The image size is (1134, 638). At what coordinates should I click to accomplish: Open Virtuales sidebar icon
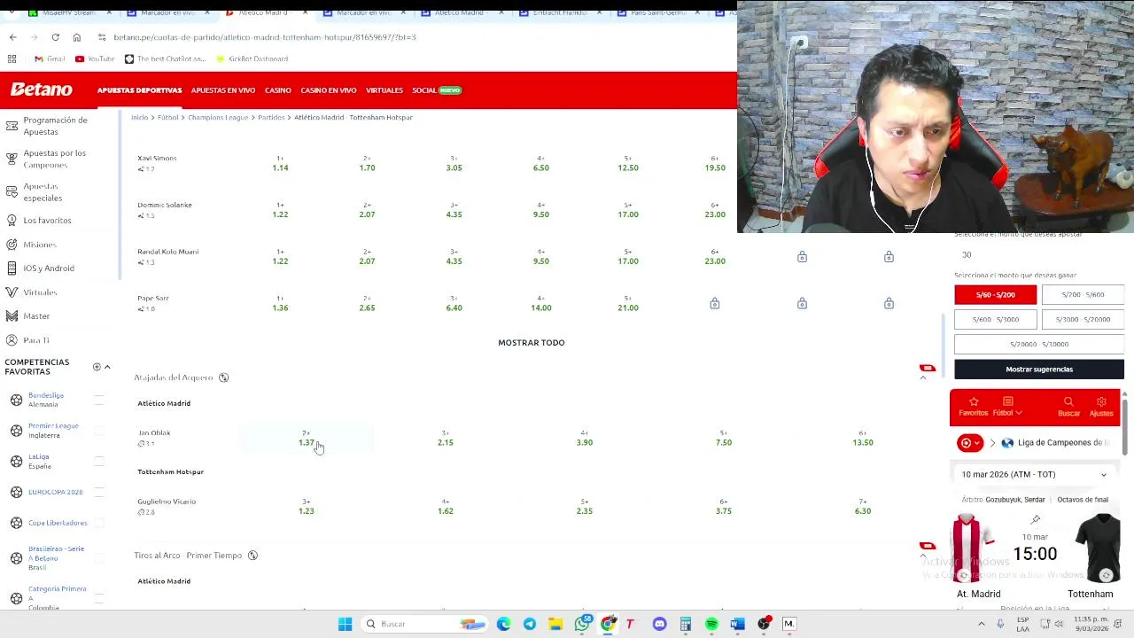[x=12, y=292]
